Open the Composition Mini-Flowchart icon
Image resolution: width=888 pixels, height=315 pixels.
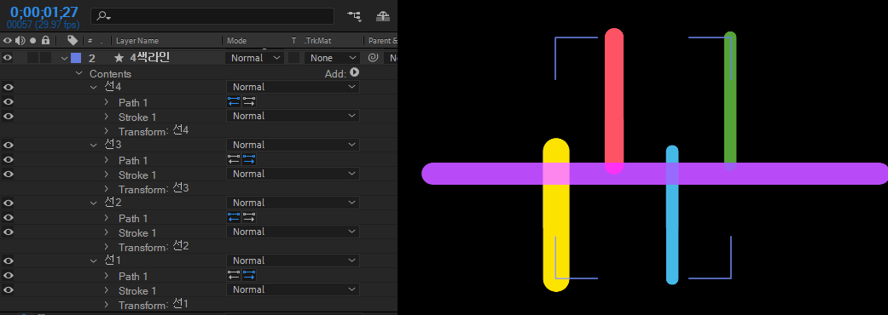point(355,16)
